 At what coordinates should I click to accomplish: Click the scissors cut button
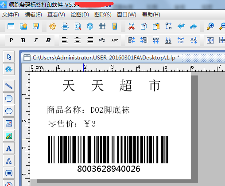132,26
